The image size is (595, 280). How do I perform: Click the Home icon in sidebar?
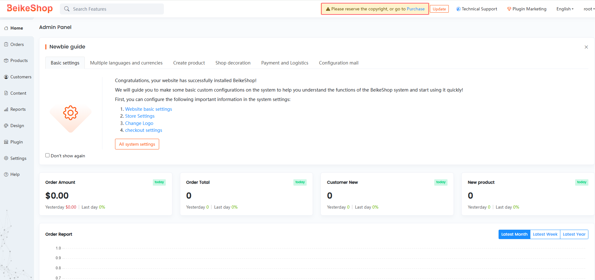coord(6,28)
